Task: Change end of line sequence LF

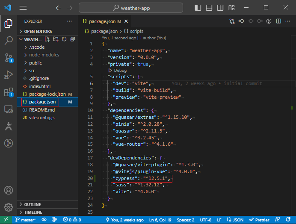Action: [219, 220]
